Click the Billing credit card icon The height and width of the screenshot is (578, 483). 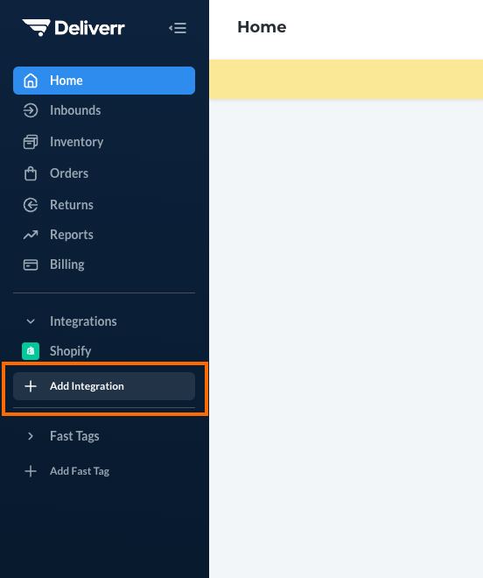(31, 264)
